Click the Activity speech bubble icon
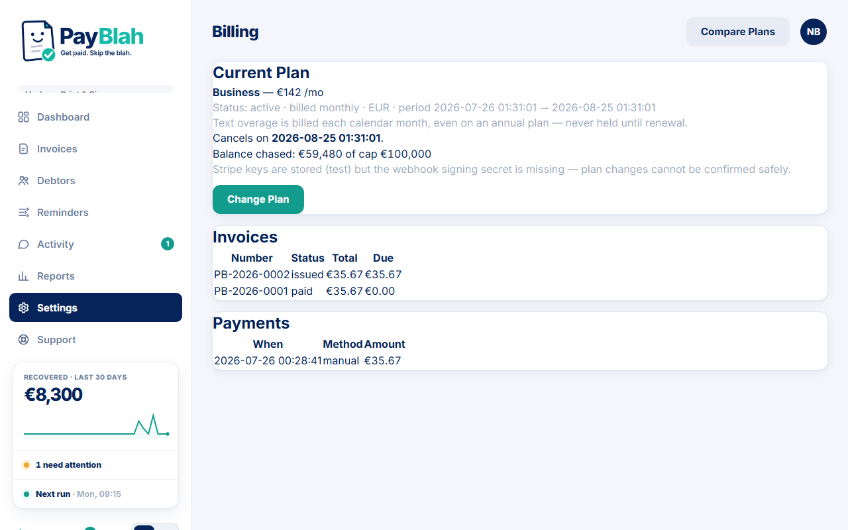Viewport: 848px width, 530px height. pyautogui.click(x=24, y=244)
